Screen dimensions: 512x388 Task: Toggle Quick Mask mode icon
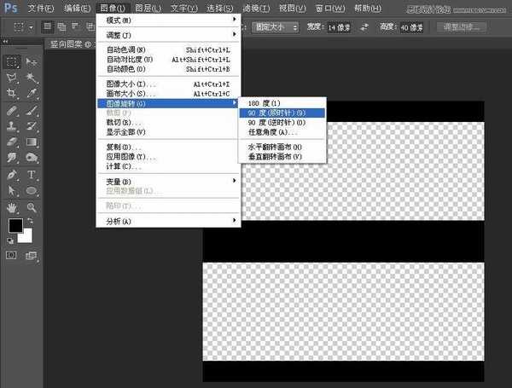coord(12,255)
